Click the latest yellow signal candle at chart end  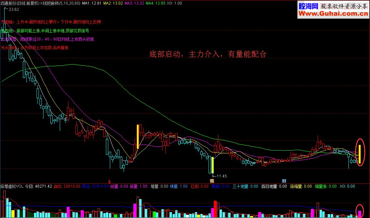click(x=360, y=154)
